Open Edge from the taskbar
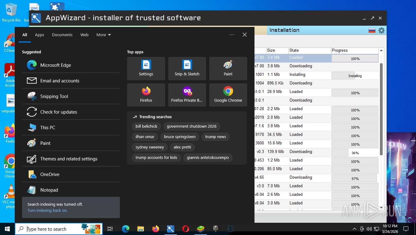 click(x=126, y=229)
